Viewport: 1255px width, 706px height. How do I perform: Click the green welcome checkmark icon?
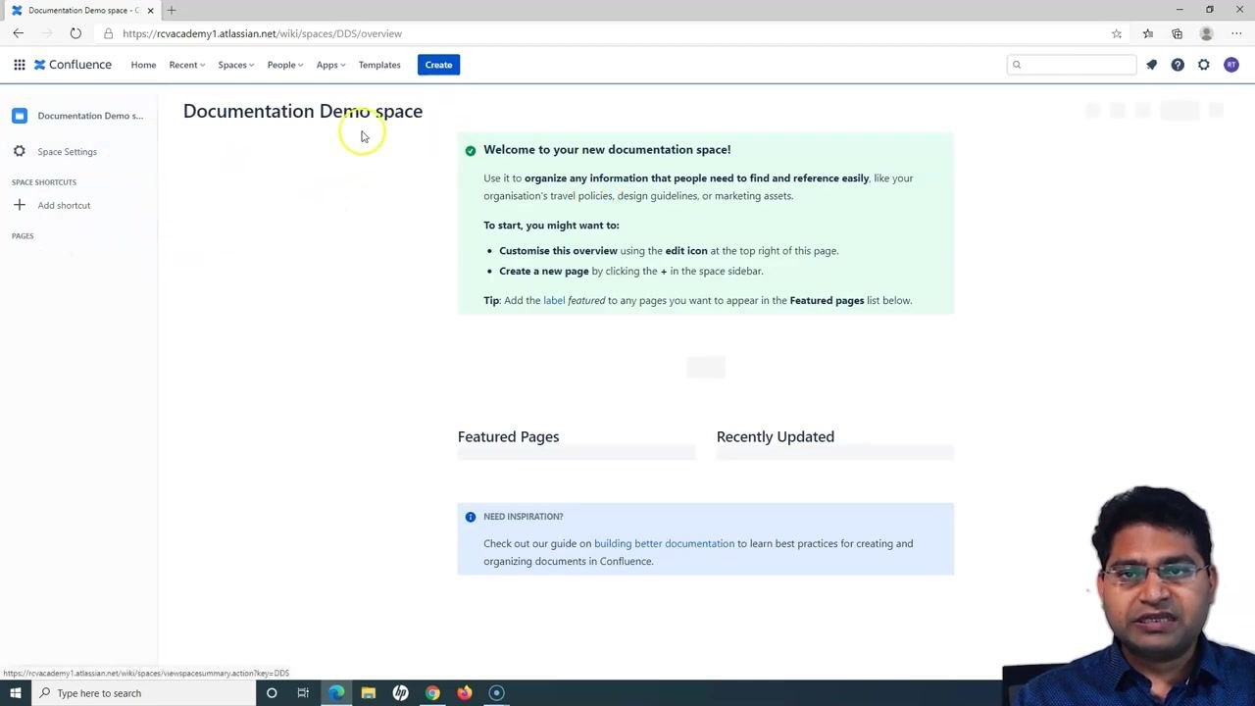(471, 150)
